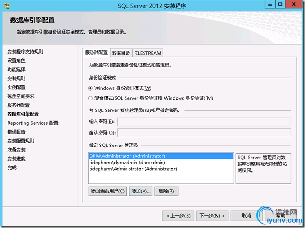305x228 pixels.
Task: Maximize the SQL Server setup window
Action: 280,4
